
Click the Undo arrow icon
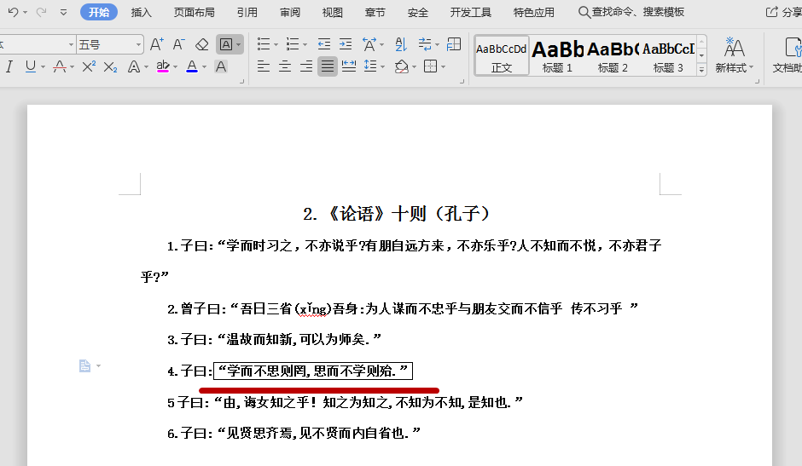click(x=14, y=12)
